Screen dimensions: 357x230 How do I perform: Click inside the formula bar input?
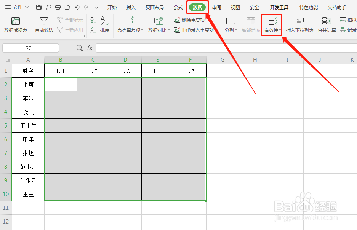[x=226, y=48]
